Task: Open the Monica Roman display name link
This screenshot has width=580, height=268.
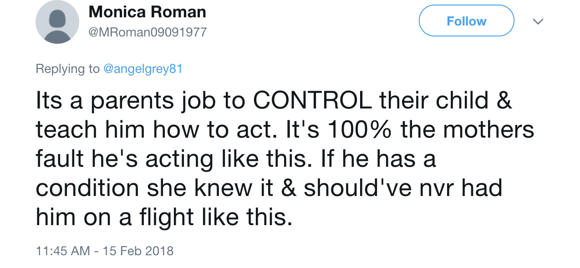Action: pos(147,12)
